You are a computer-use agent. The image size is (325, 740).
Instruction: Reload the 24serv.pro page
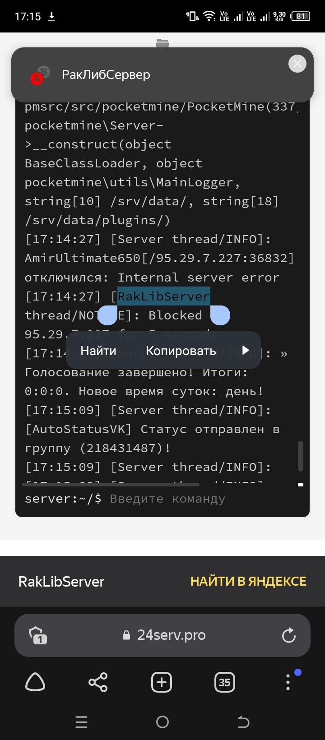click(x=288, y=635)
